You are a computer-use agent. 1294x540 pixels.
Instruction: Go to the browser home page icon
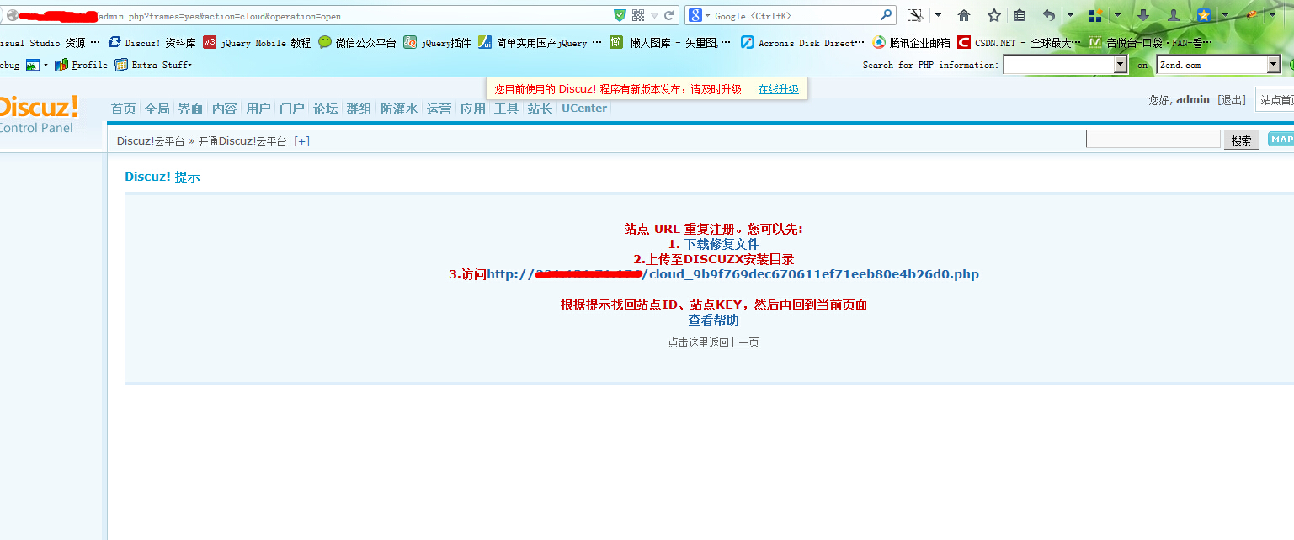pos(964,15)
